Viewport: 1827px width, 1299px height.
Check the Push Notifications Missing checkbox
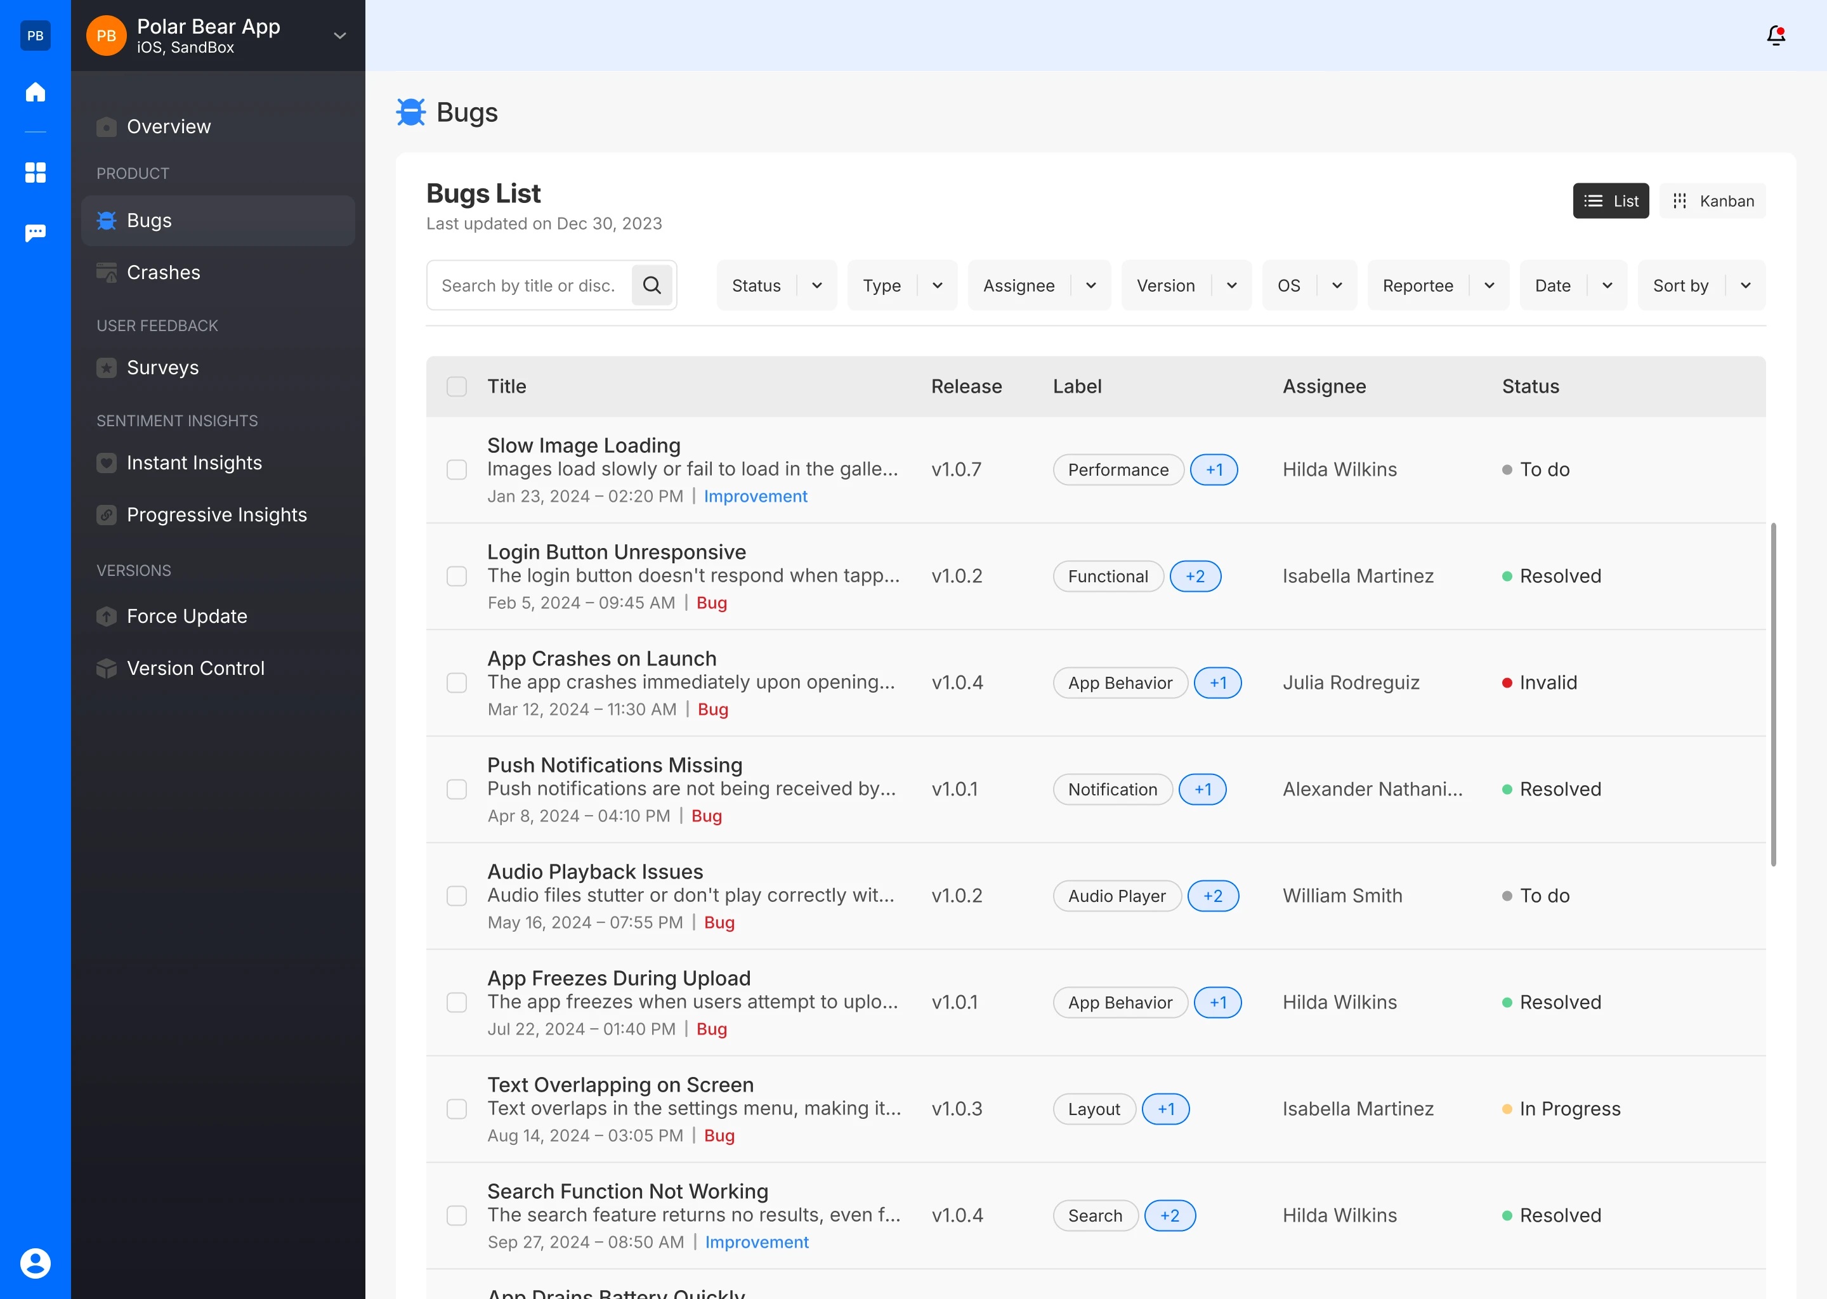pos(457,790)
